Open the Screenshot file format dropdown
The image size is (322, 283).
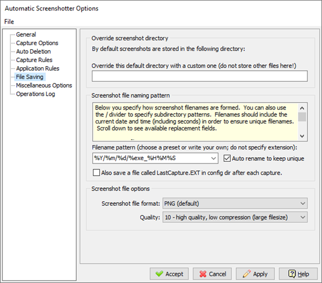click(235, 204)
